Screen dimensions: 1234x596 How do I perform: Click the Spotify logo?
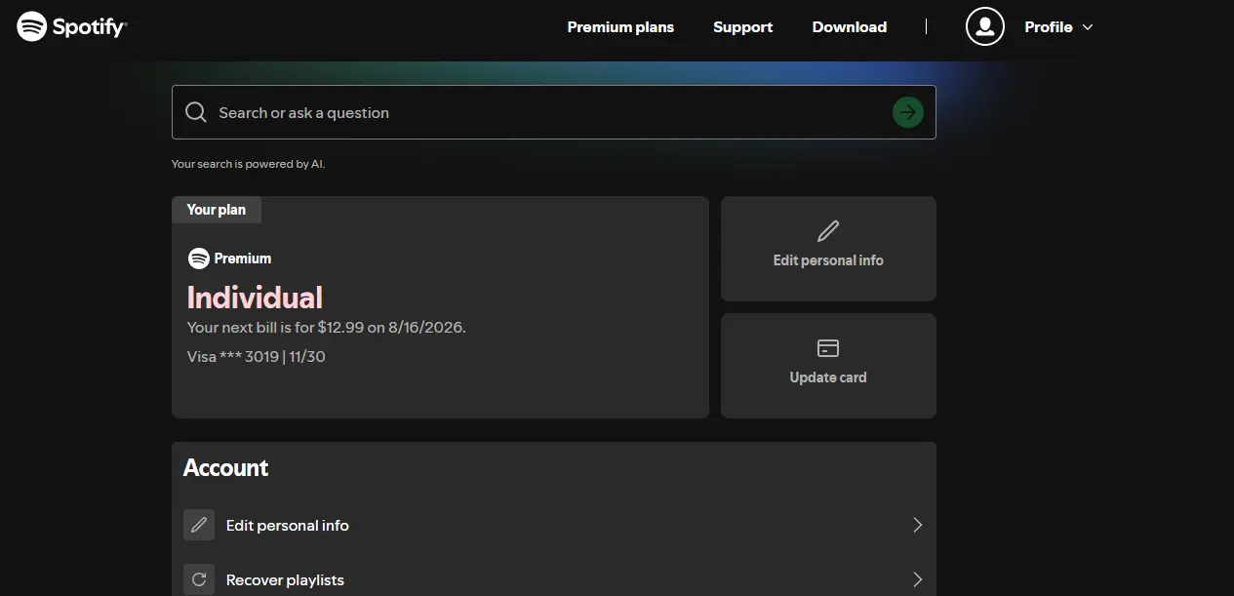click(71, 26)
